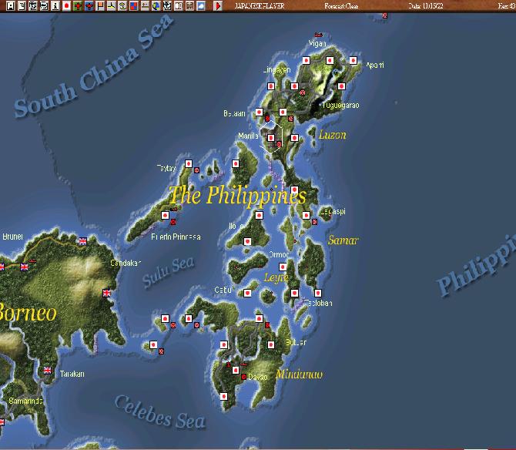516x450 pixels.
Task: Click the flag on pole toolbar icon
Action: click(100, 5)
